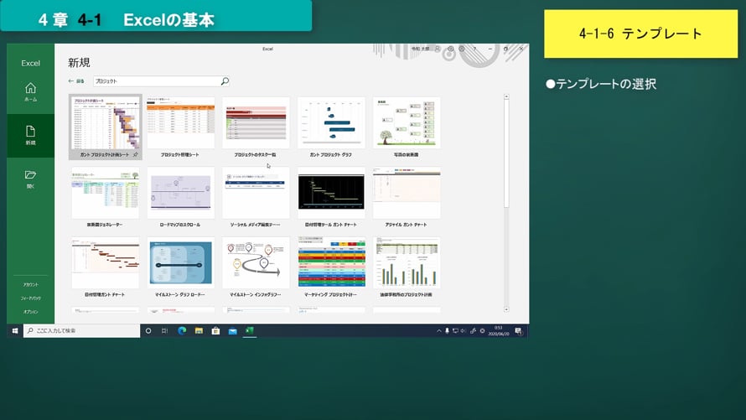The width and height of the screenshot is (746, 420).
Task: Open the ホーム home icon in Excel sidebar
Action: [30, 92]
